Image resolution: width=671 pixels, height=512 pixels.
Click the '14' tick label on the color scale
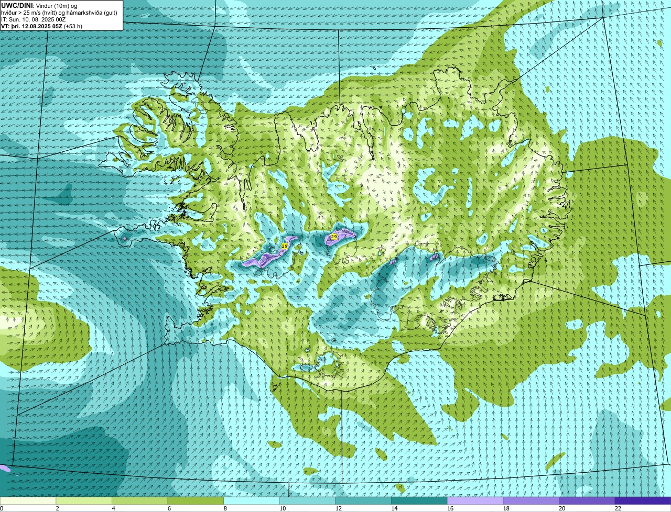click(x=394, y=508)
